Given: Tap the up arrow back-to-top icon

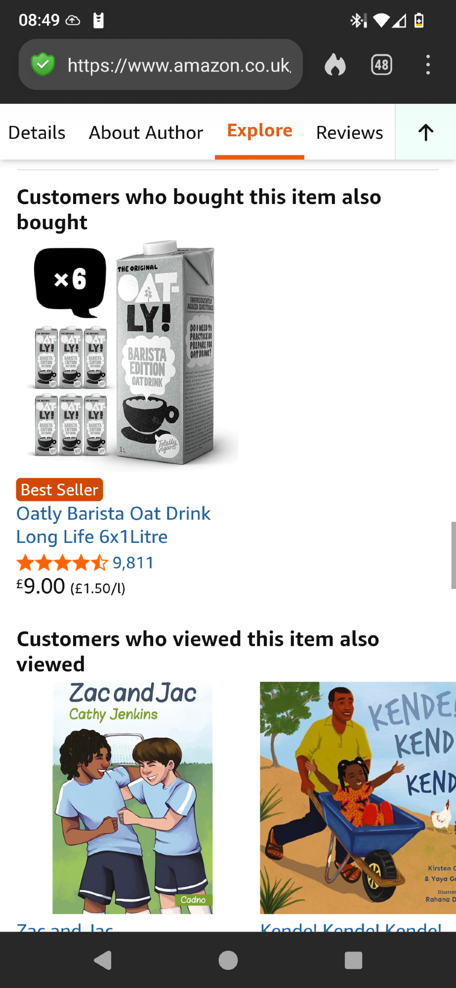Looking at the screenshot, I should tap(426, 132).
